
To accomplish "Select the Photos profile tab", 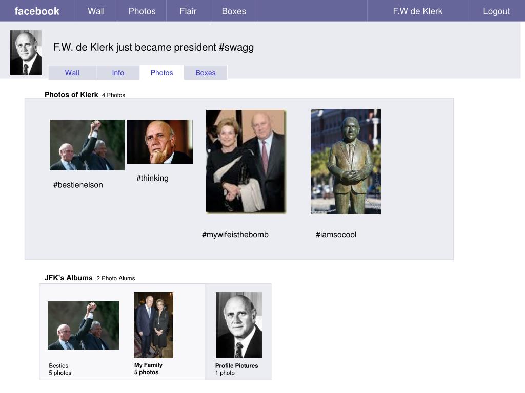I will coord(161,73).
